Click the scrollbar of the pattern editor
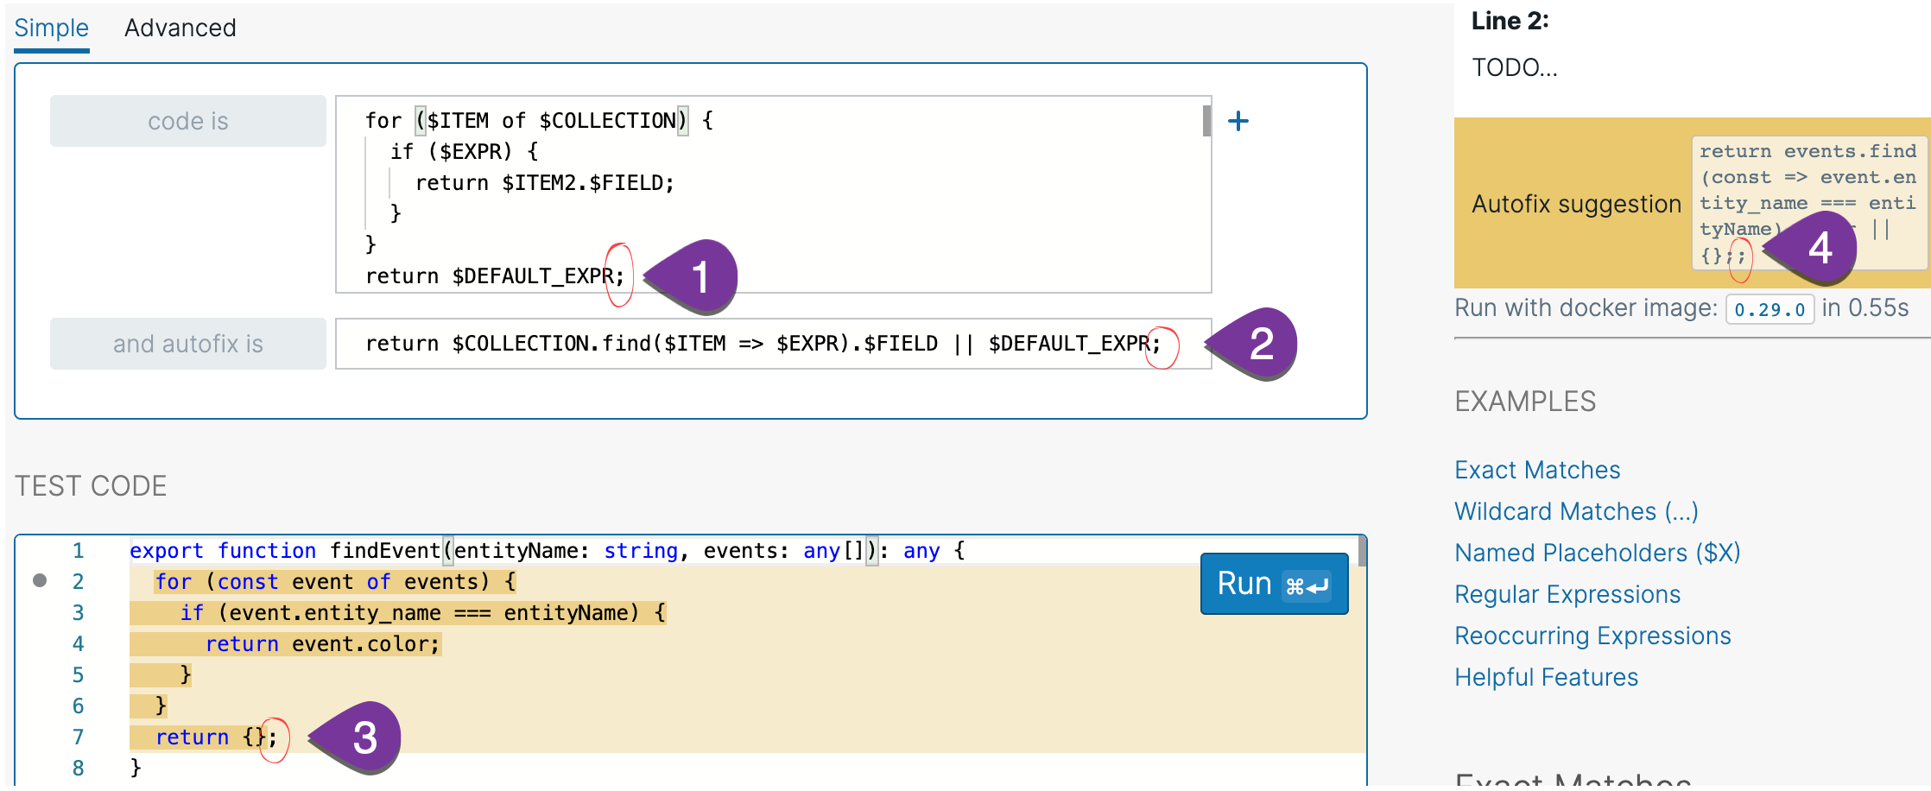 click(x=1207, y=121)
